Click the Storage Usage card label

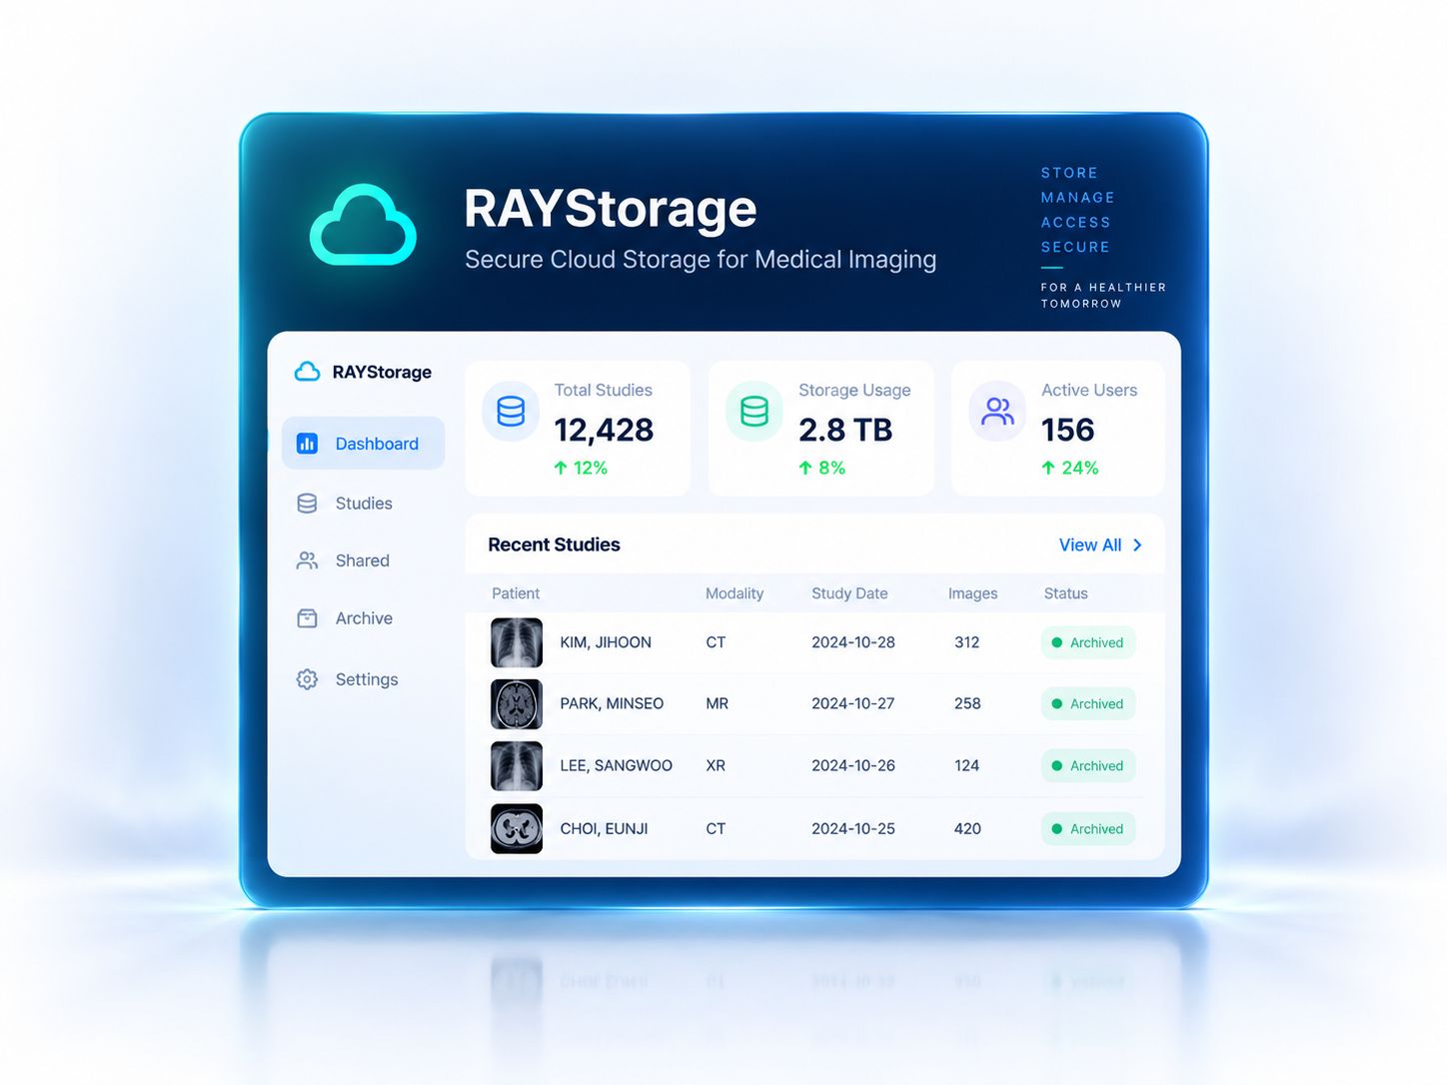coord(854,390)
